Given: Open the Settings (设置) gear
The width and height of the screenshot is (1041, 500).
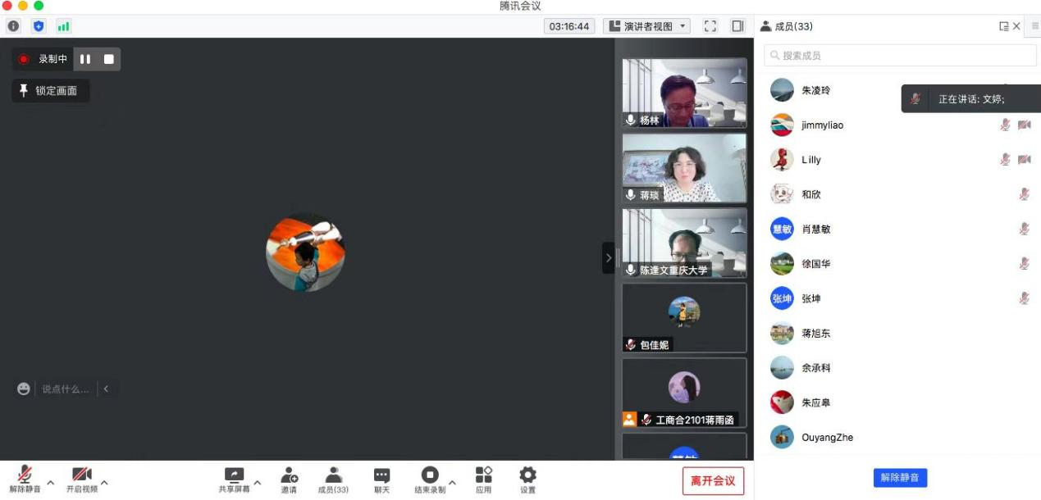Looking at the screenshot, I should tap(527, 480).
